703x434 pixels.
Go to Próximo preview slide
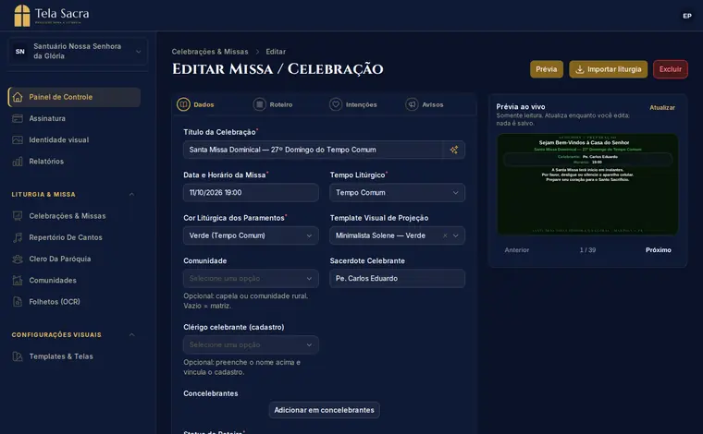[659, 250]
